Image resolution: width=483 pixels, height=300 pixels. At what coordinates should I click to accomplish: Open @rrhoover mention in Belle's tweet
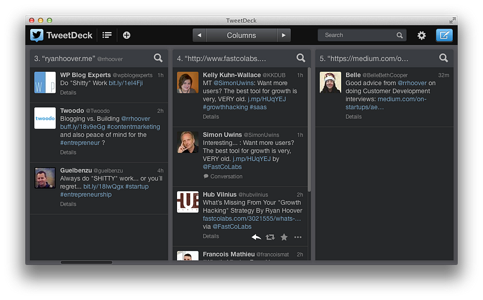pos(412,83)
